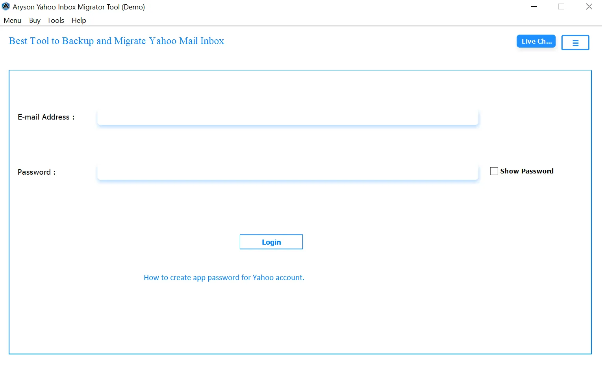
Task: Focus the Password input field
Action: (288, 172)
